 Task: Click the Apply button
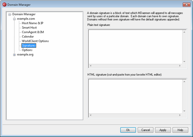[163, 130]
